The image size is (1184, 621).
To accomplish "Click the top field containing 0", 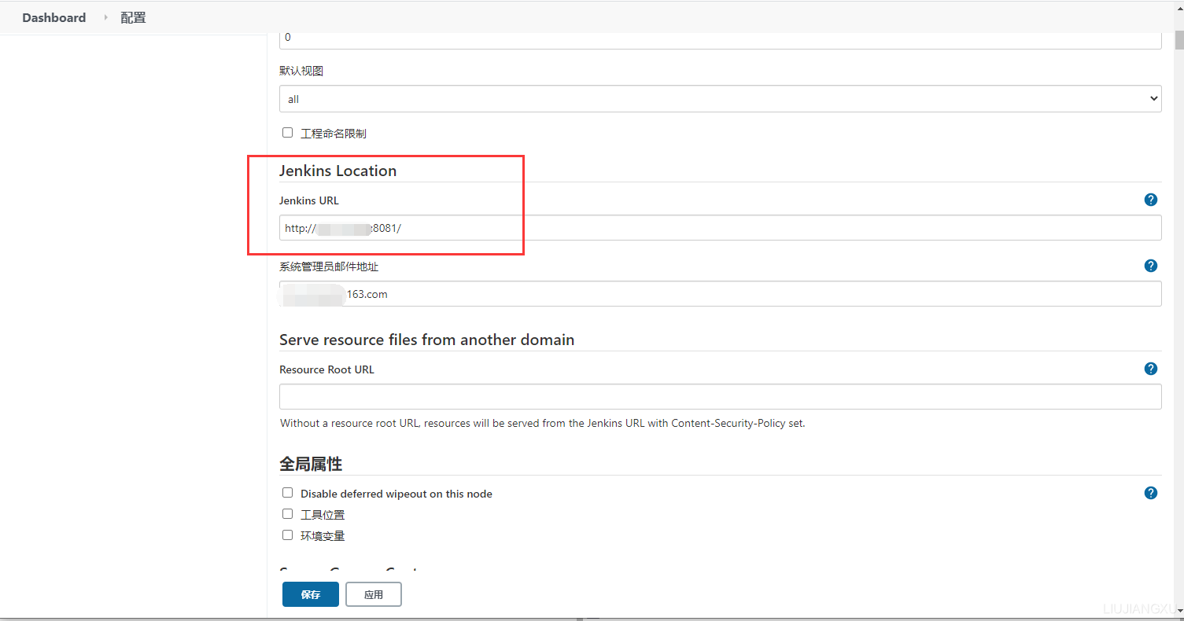I will [x=720, y=38].
